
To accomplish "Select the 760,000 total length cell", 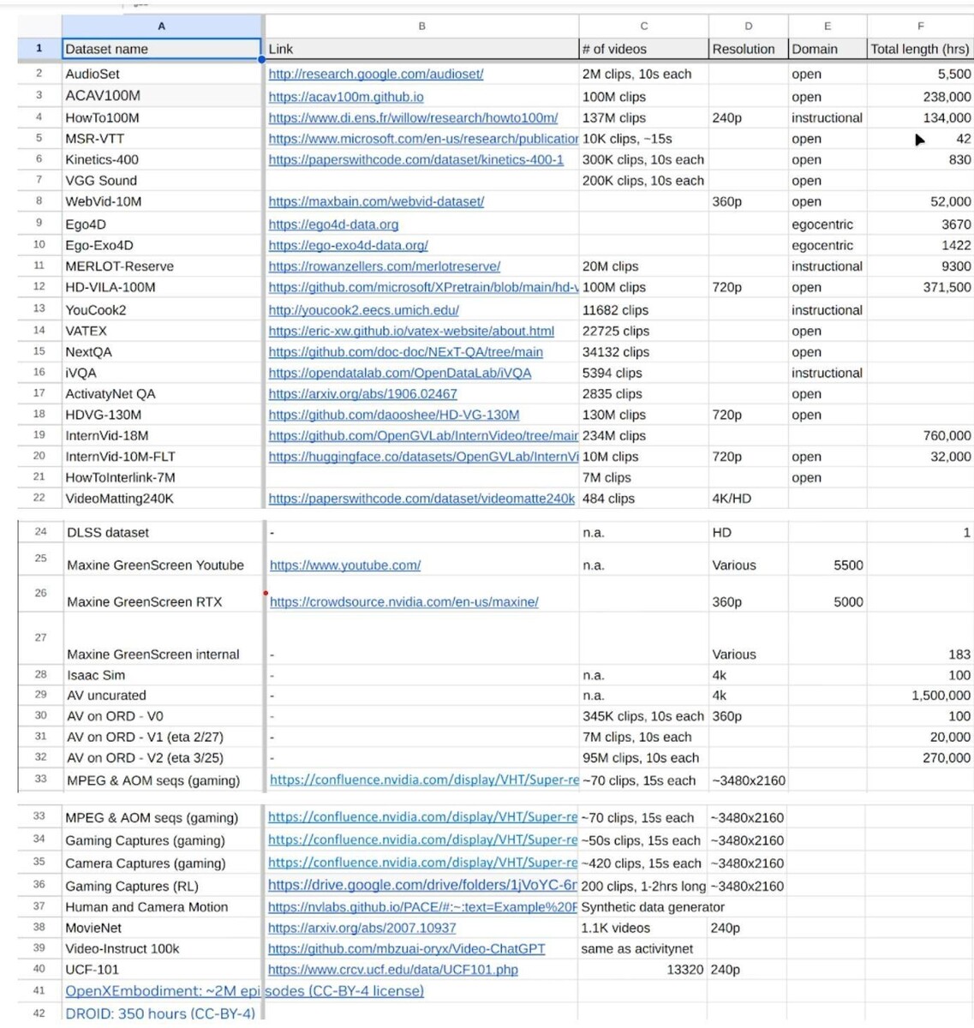I will point(920,435).
